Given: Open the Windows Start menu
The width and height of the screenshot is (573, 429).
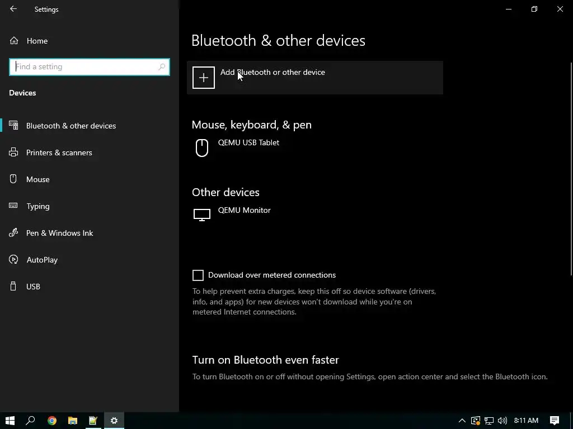Looking at the screenshot, I should coord(10,421).
